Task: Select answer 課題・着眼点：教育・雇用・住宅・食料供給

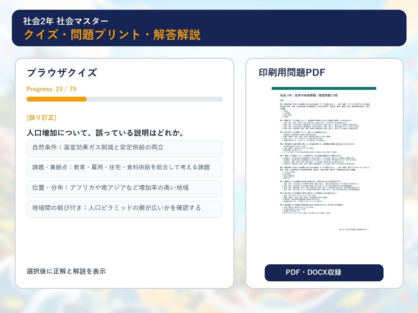Action: (124, 169)
